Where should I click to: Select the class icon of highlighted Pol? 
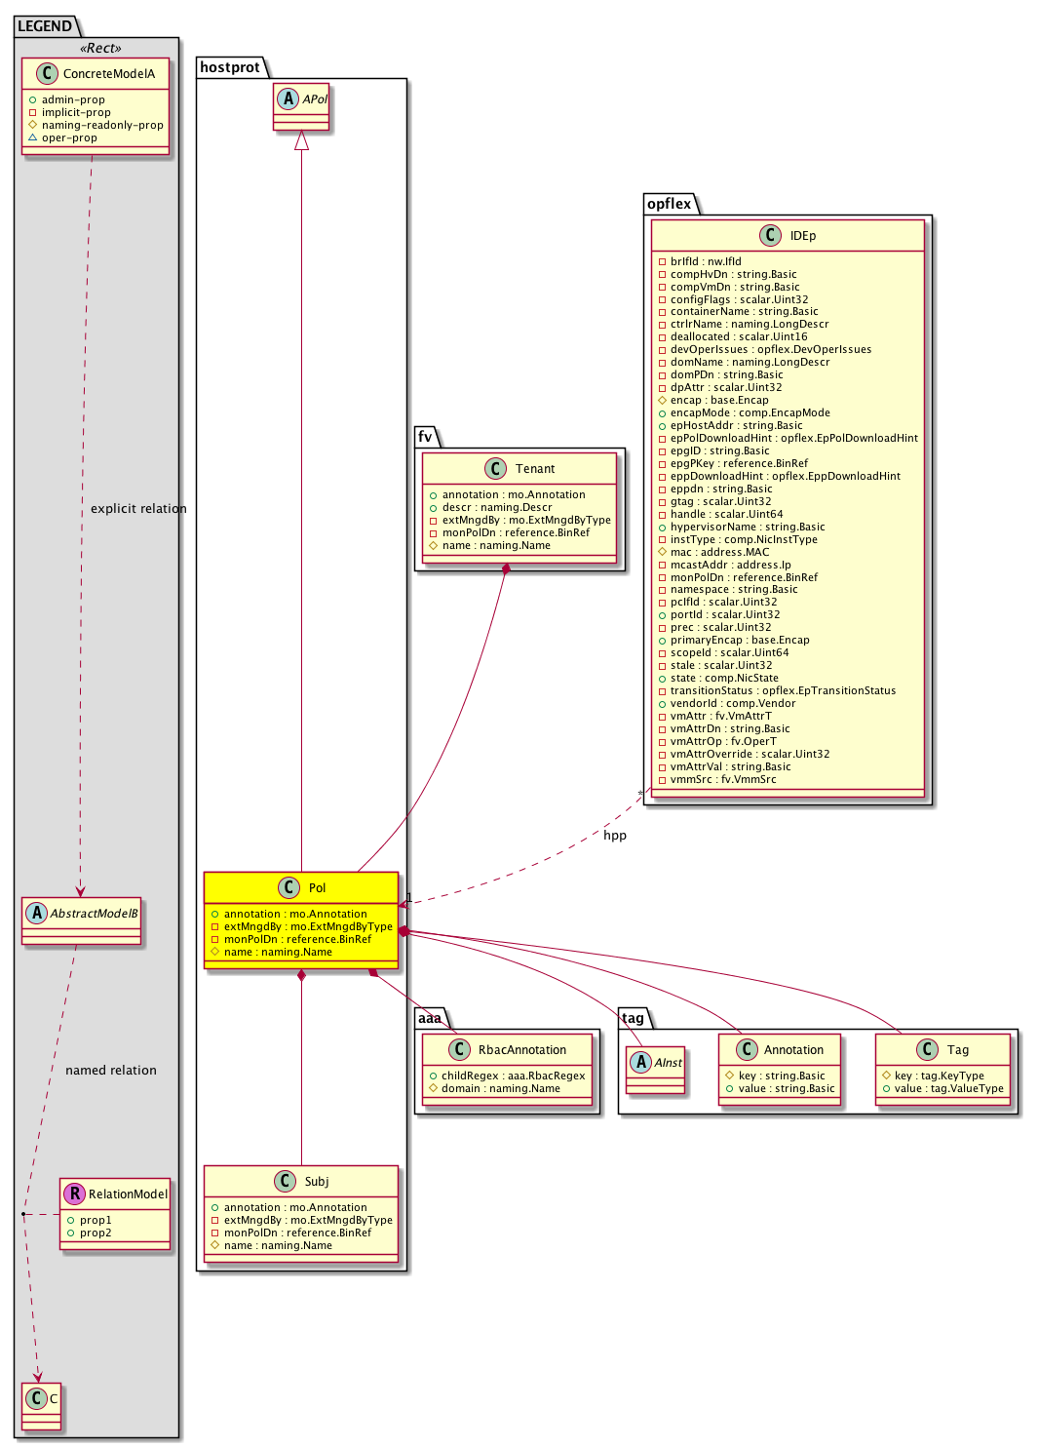tap(288, 887)
